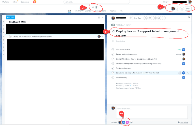Click the orange quick-add plus button
195x126 pixels.
tap(34, 2)
